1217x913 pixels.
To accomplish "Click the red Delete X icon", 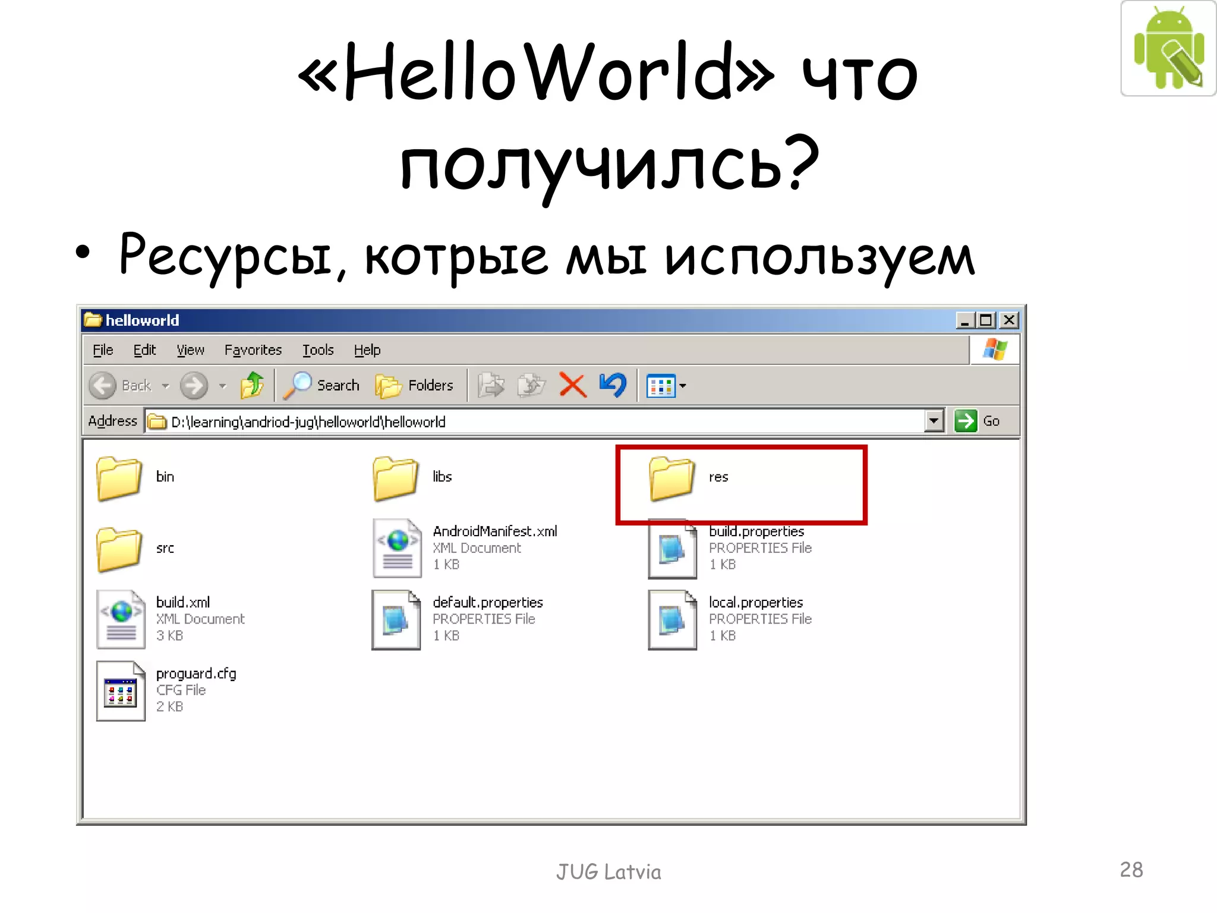I will pyautogui.click(x=572, y=385).
